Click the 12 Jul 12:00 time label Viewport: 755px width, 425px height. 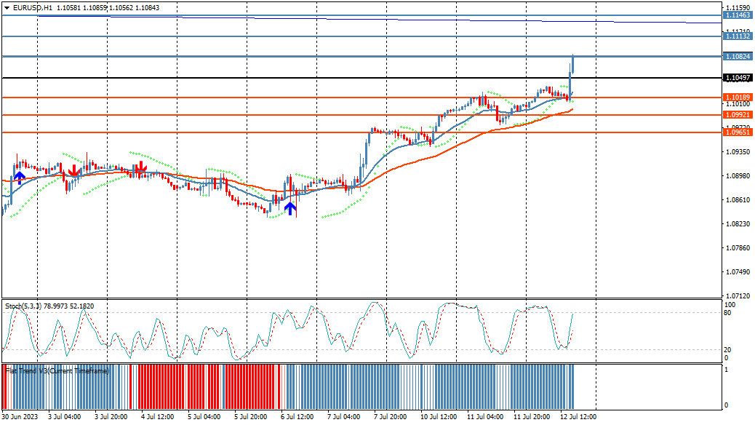coord(578,417)
